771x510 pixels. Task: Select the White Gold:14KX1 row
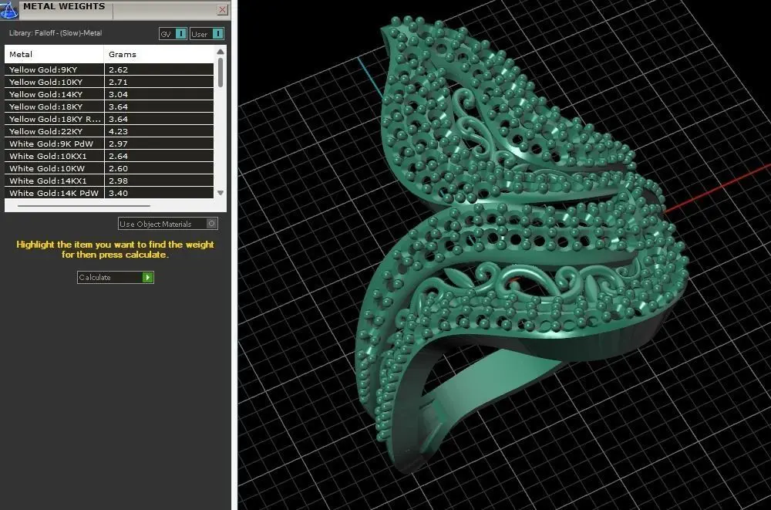tap(109, 181)
